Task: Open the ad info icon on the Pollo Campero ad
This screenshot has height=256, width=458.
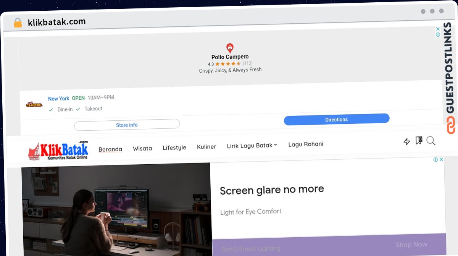Action: pos(438,35)
